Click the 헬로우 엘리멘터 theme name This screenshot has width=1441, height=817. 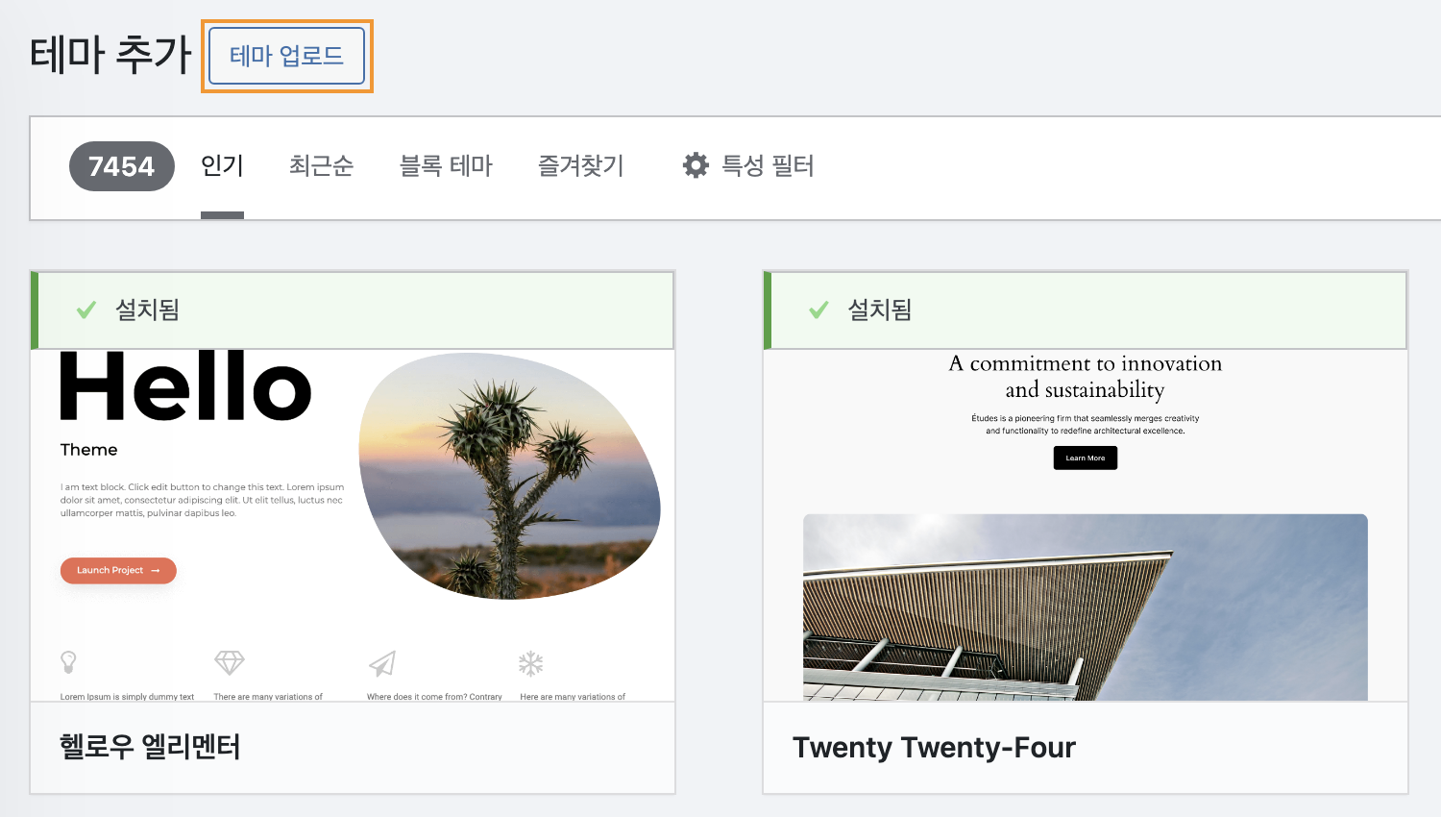coord(150,747)
